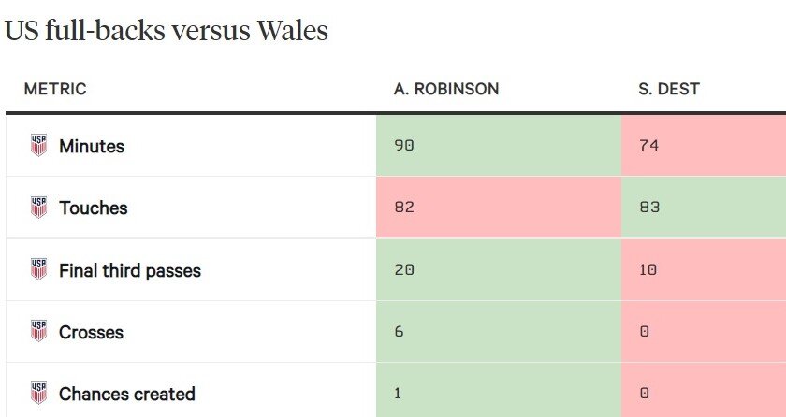Select the Touches row label
This screenshot has height=417, width=786.
(x=94, y=208)
